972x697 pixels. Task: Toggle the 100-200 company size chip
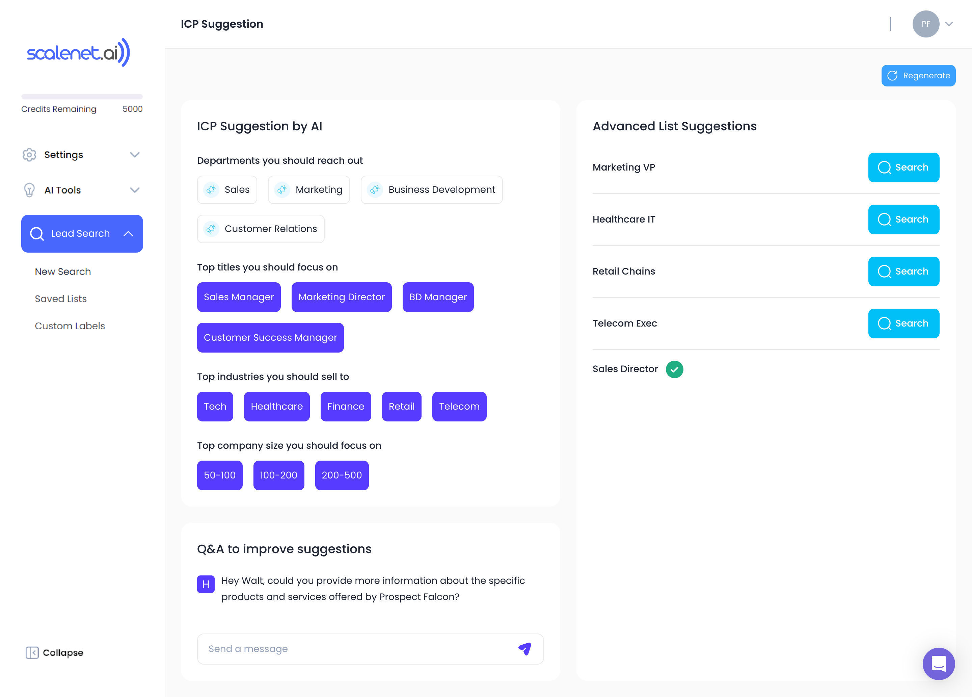(x=278, y=475)
